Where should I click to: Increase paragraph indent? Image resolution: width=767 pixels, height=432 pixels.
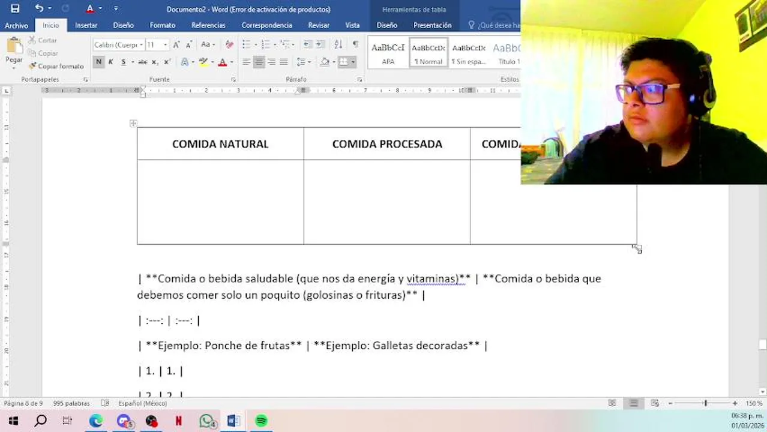click(320, 44)
